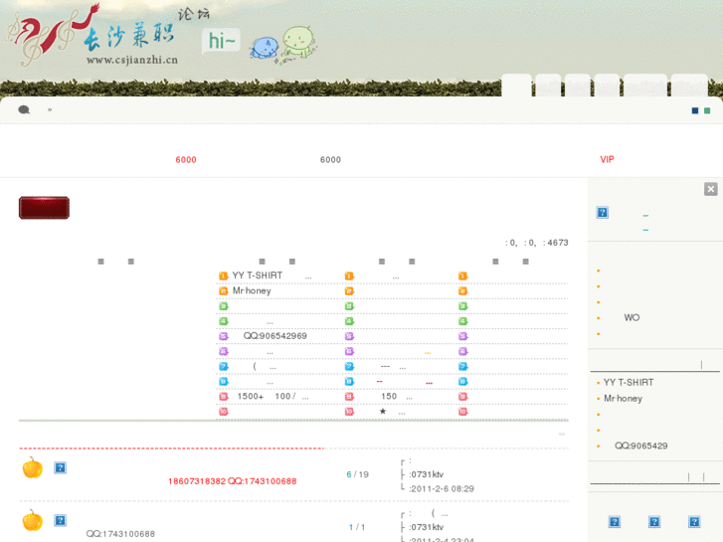Open thread titled 18607318382 QQ:1743100688
Image resolution: width=723 pixels, height=542 pixels.
[232, 481]
